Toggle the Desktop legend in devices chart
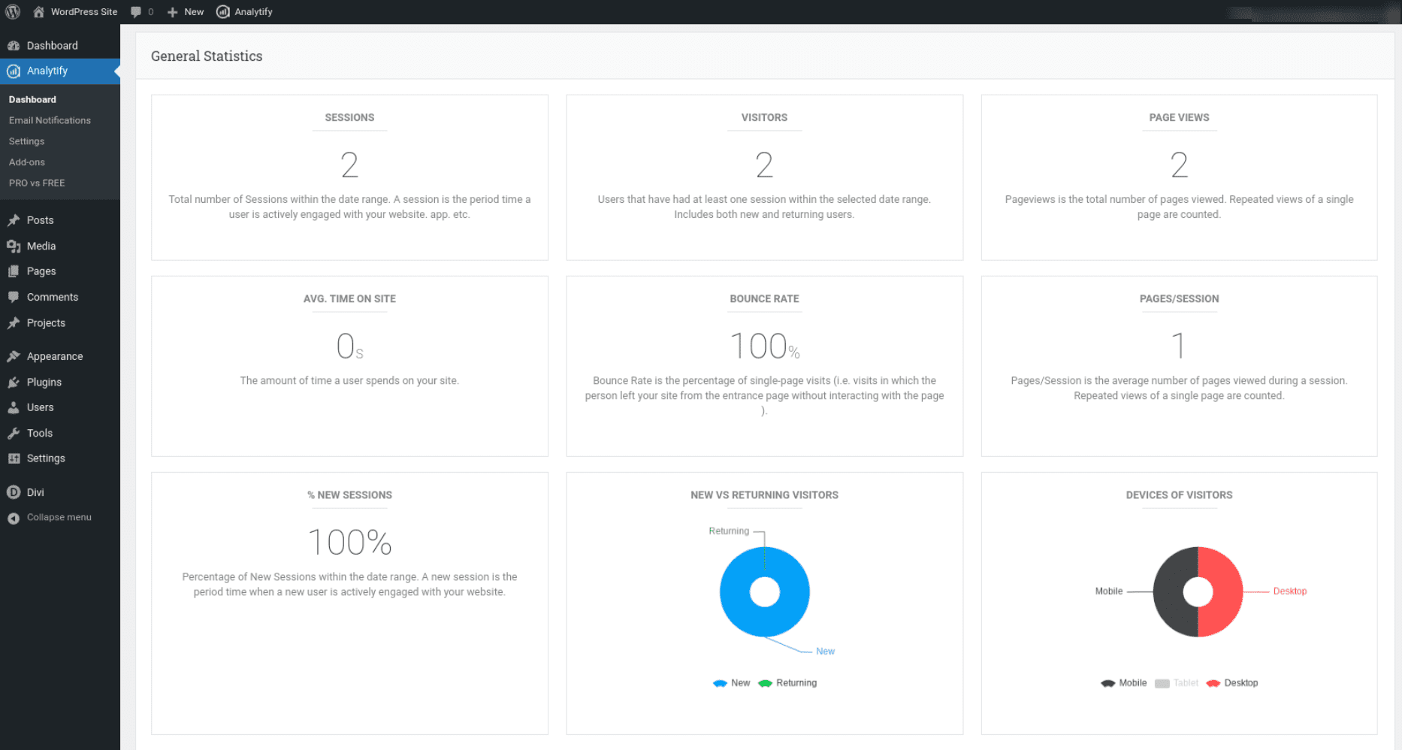 coord(1231,683)
